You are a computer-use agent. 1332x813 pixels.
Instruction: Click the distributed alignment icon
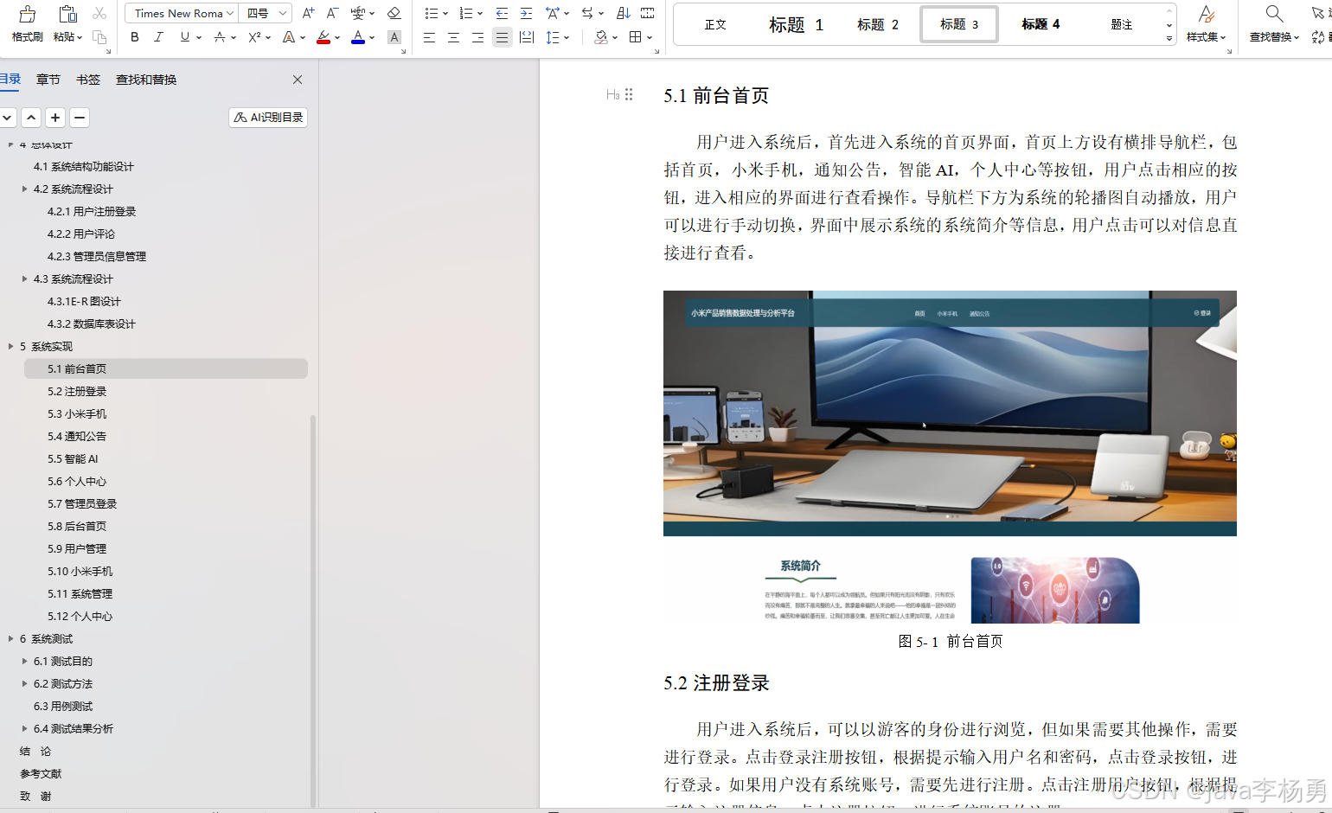[526, 37]
